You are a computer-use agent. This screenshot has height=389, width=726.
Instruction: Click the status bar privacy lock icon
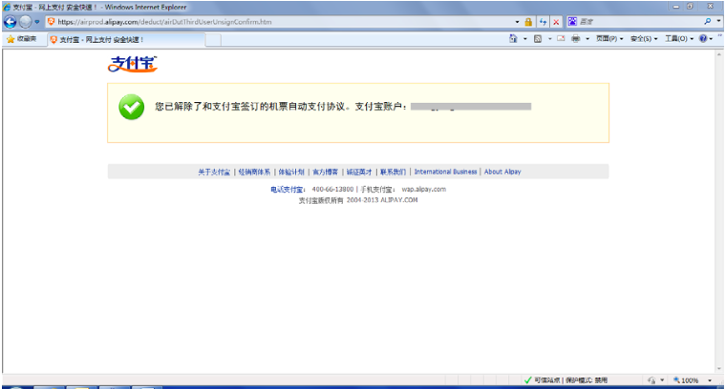(x=651, y=380)
